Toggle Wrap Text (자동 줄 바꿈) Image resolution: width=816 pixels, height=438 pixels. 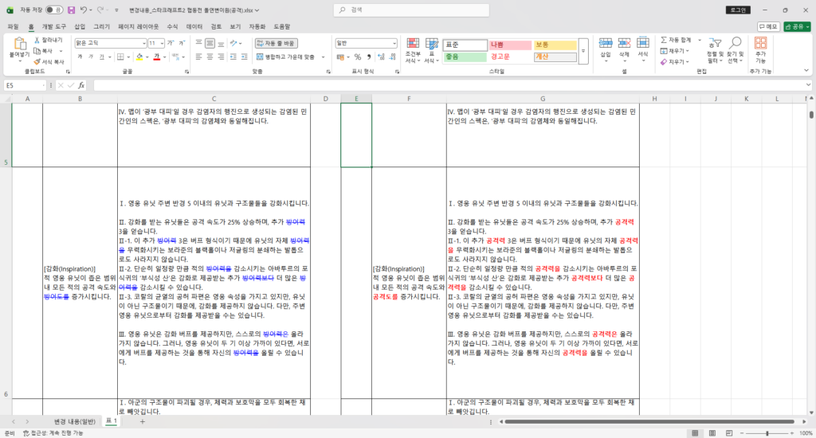pos(276,43)
